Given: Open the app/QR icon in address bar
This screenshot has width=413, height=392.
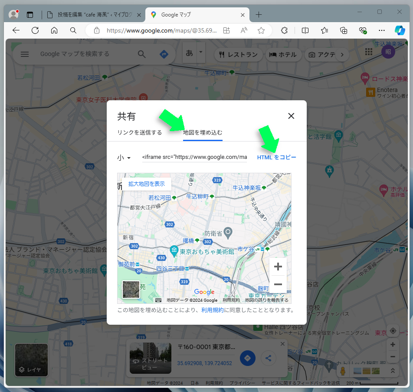Looking at the screenshot, I should [x=226, y=30].
